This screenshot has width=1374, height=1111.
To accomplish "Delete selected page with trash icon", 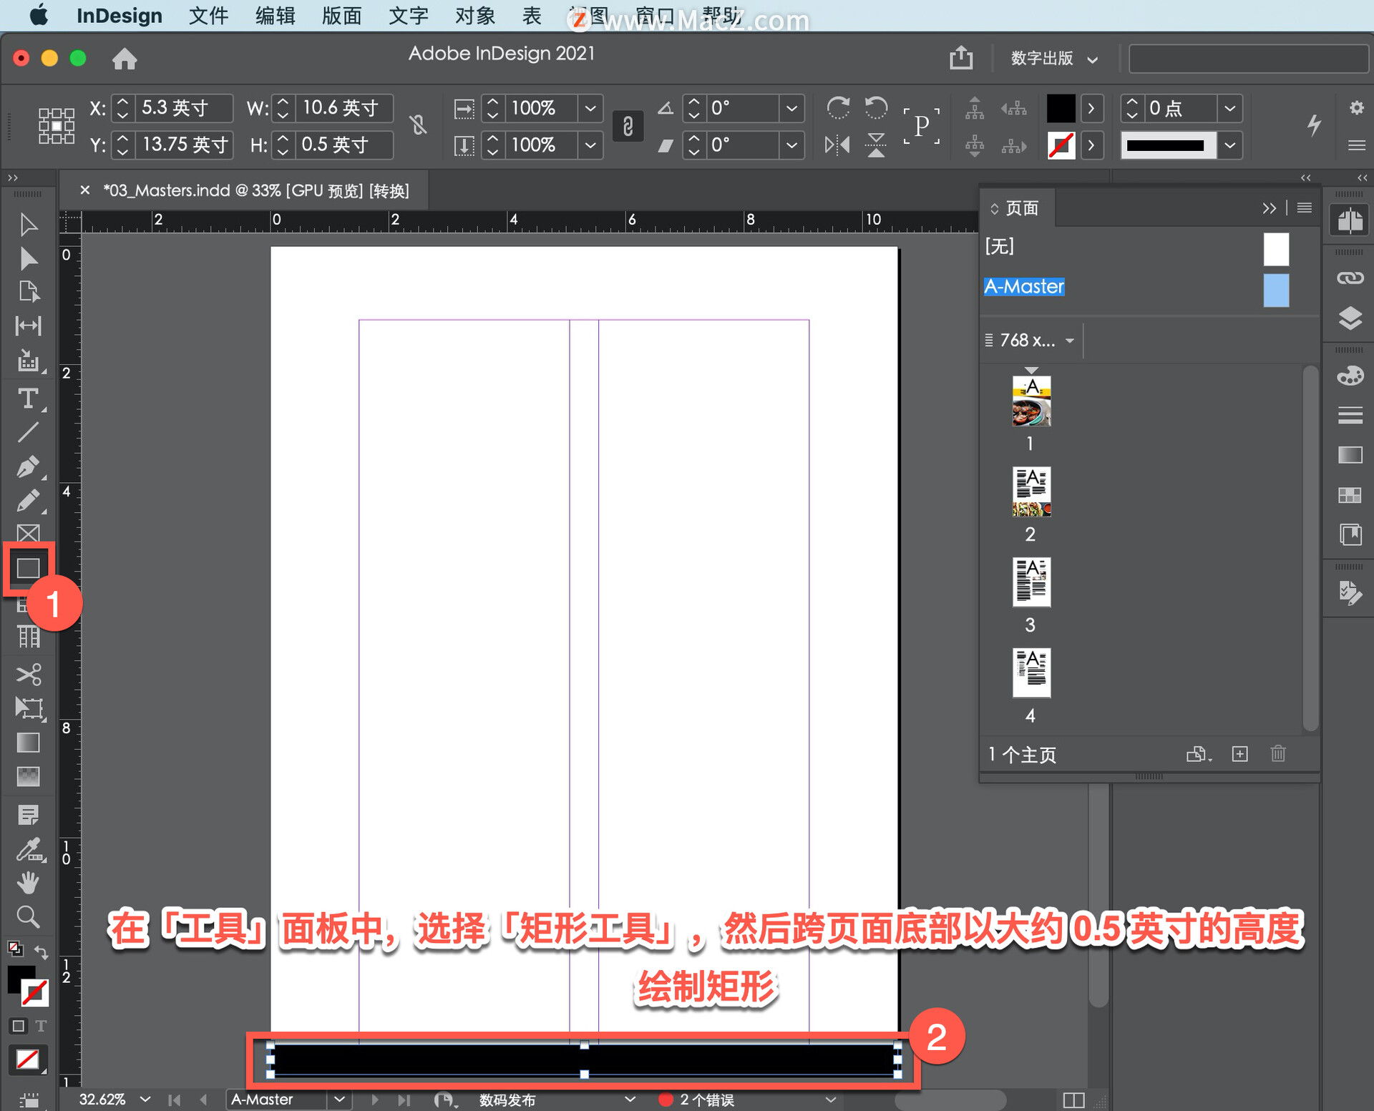I will tap(1278, 753).
